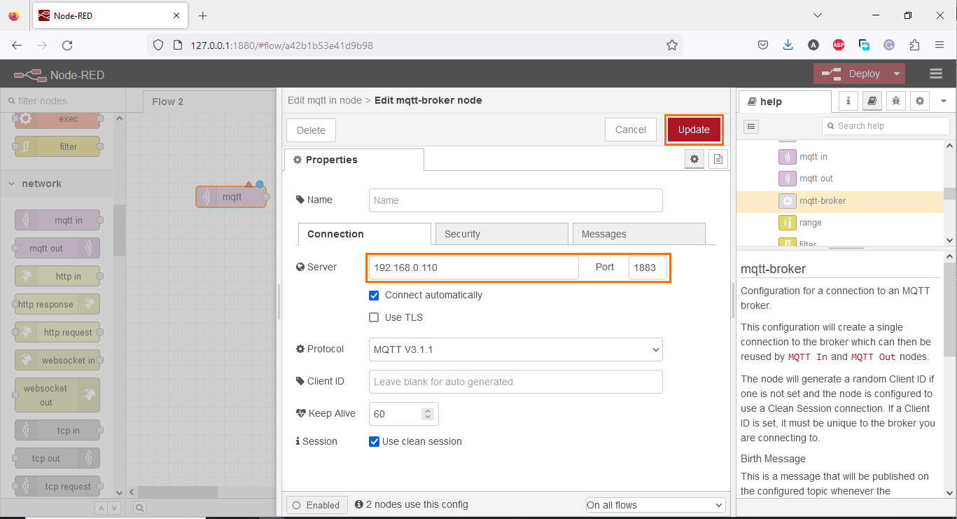The height and width of the screenshot is (519, 957).
Task: Switch to the Messages tab
Action: 638,234
